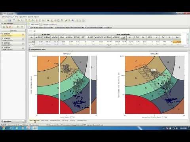Select CPT file number 1 in the list
190x142 pixels.
click(x=13, y=35)
